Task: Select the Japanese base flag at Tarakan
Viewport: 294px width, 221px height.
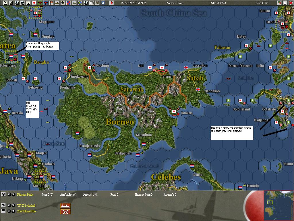Action: click(174, 111)
